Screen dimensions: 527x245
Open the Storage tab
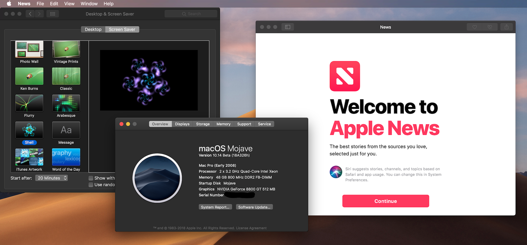203,124
